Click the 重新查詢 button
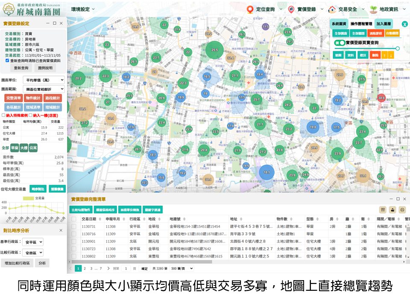This screenshot has width=410, height=307. click(x=20, y=67)
